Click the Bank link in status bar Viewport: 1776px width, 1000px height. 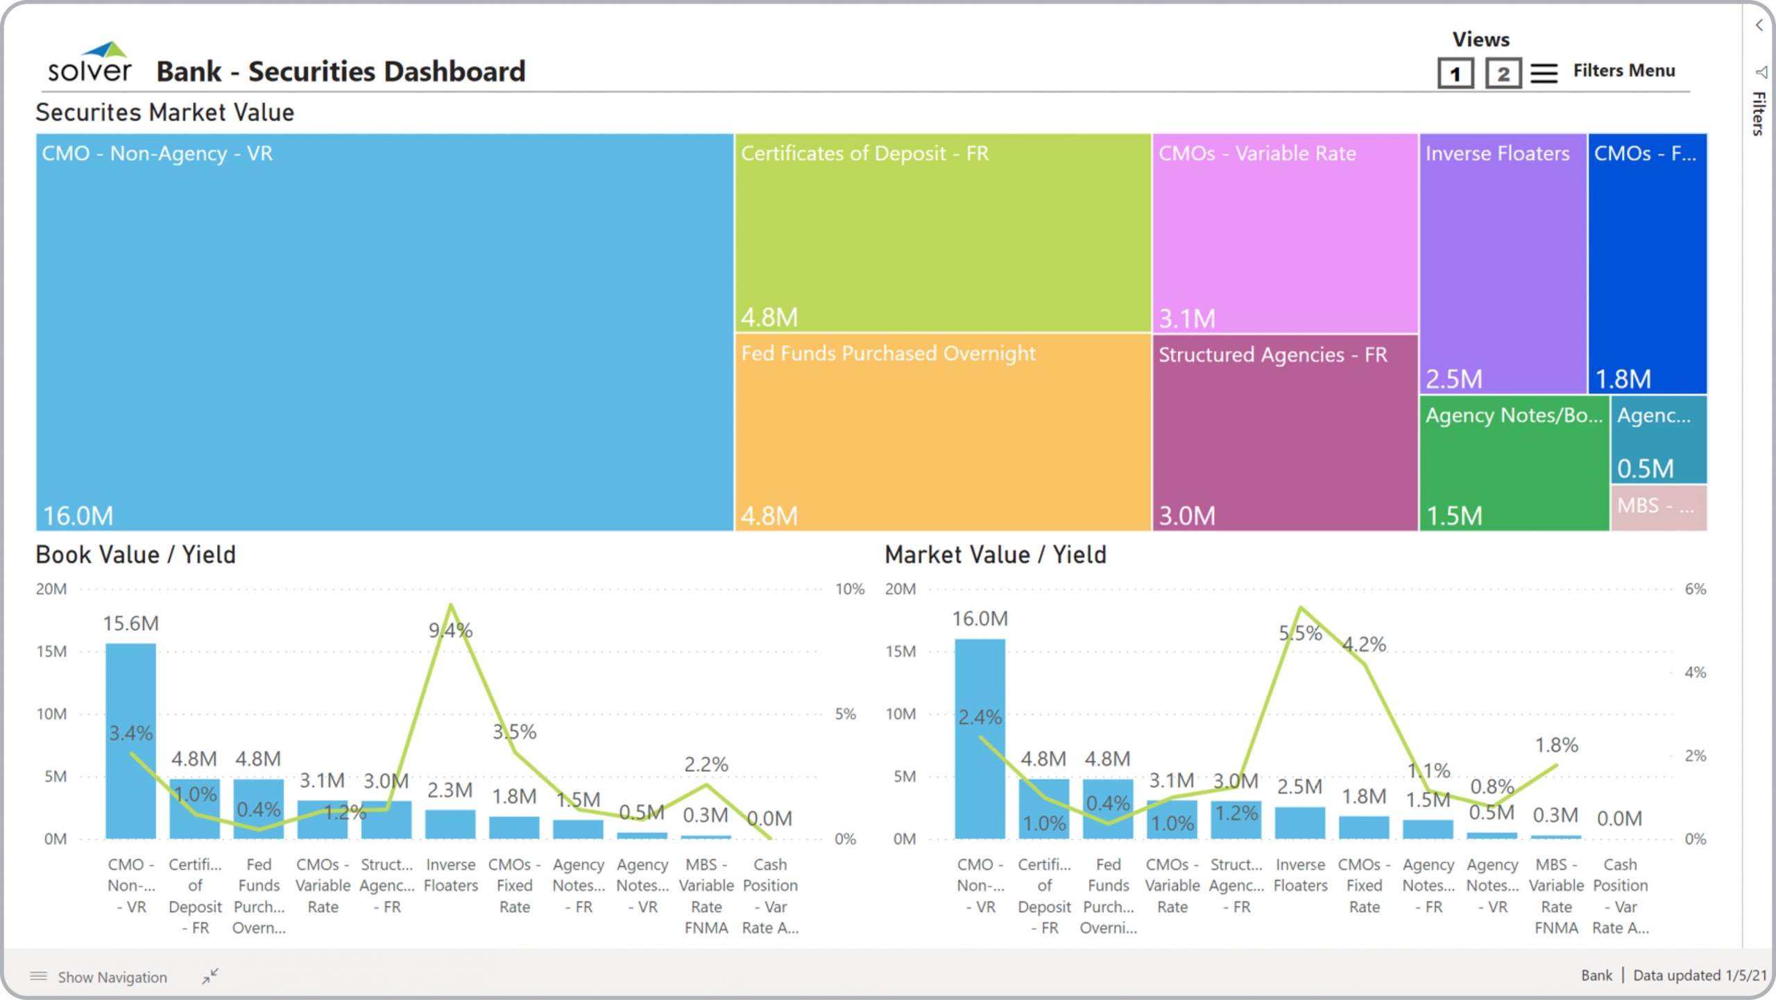point(1596,976)
